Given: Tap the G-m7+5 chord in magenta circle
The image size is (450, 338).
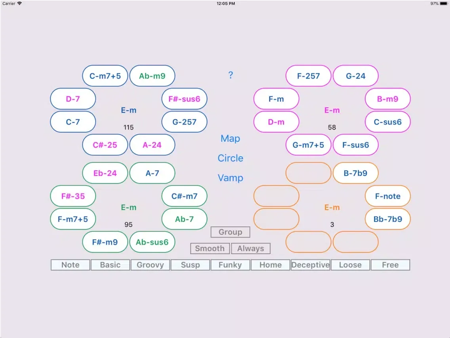Looking at the screenshot, I should click(x=309, y=145).
